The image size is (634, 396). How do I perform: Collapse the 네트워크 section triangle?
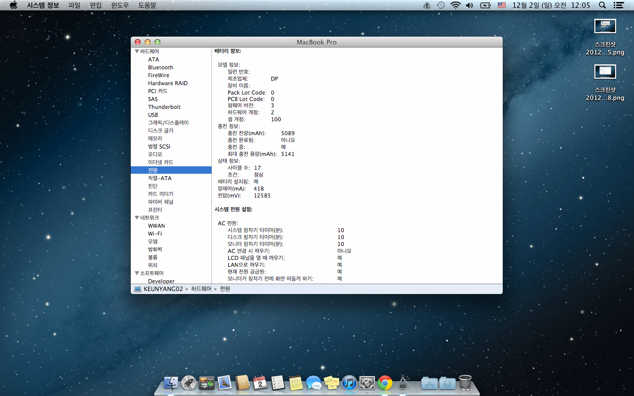[137, 218]
